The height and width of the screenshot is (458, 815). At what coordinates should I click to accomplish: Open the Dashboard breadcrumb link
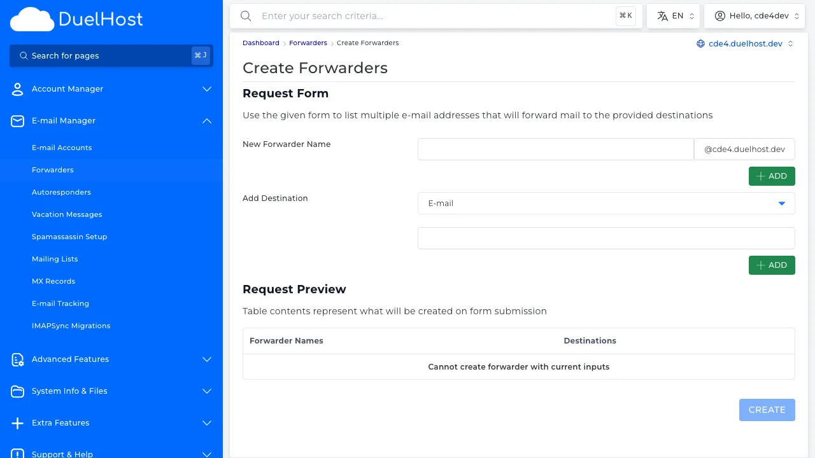(260, 43)
